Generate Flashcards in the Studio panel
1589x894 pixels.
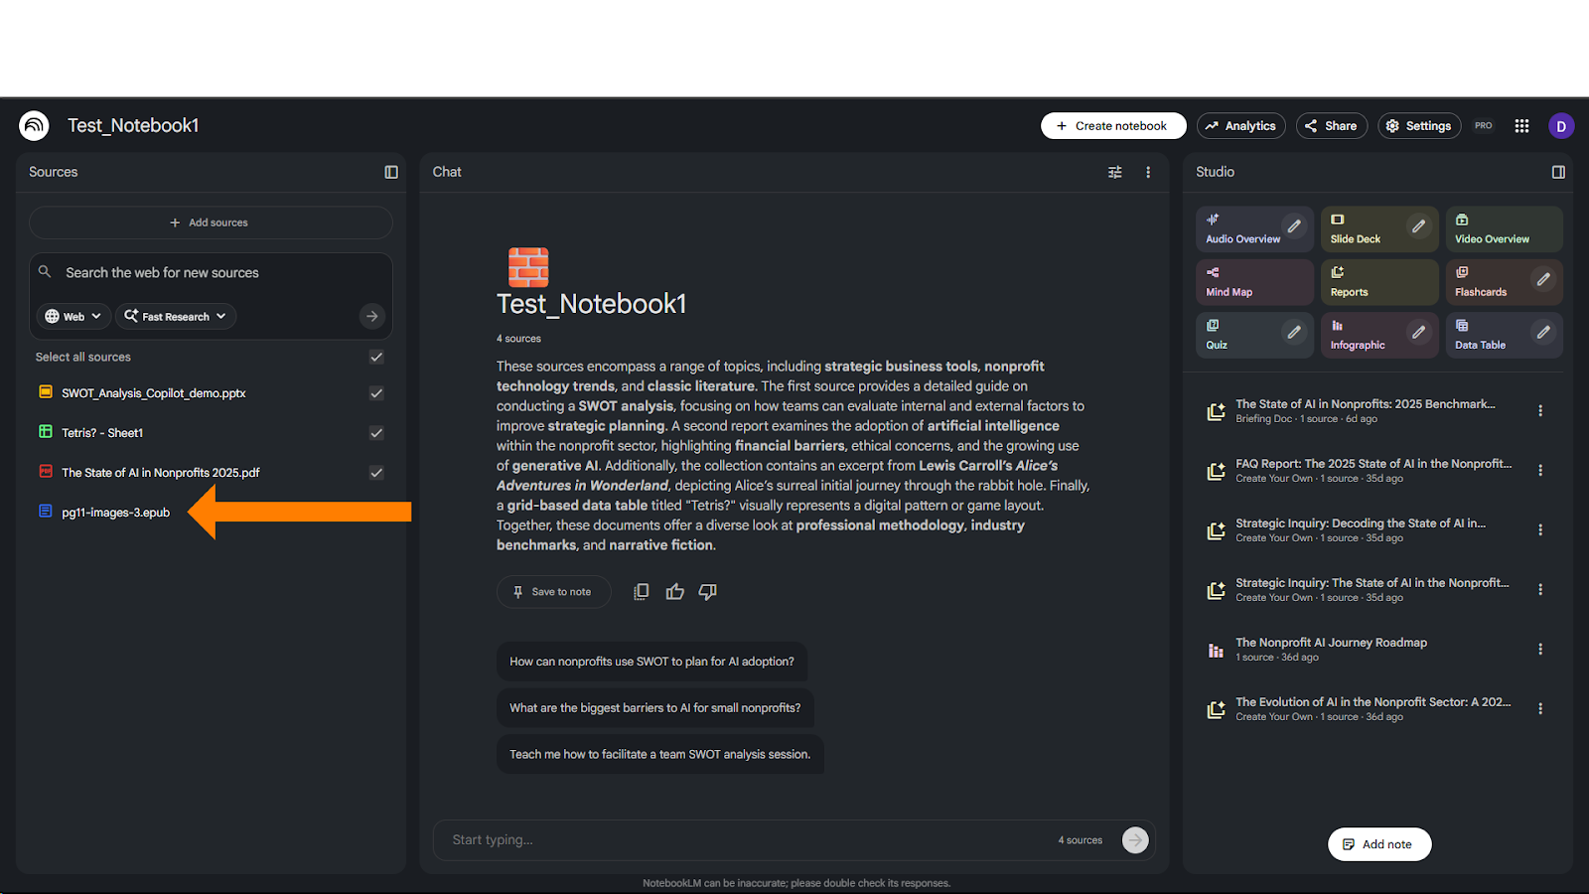1491,281
